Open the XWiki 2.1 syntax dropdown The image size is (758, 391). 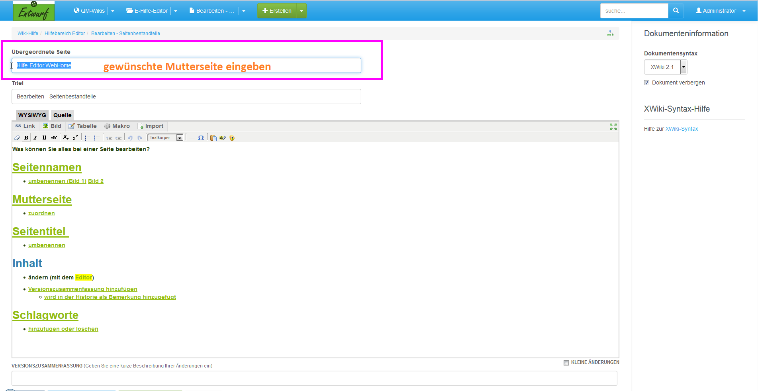click(665, 67)
